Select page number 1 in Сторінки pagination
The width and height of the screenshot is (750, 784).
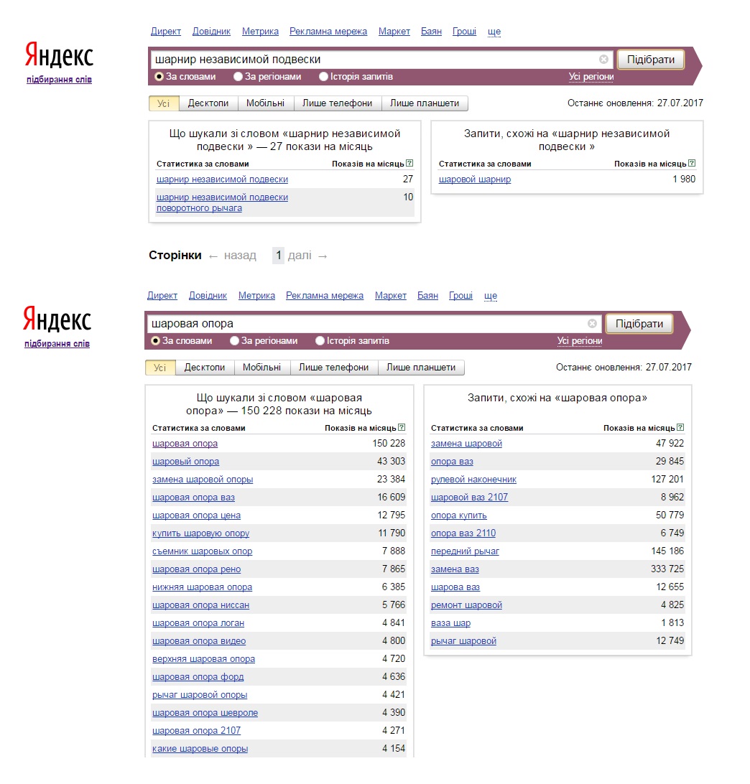279,256
